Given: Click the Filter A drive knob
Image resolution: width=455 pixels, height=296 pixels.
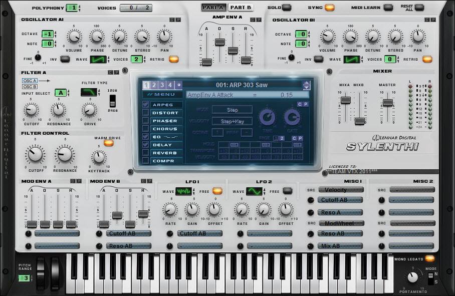Looking at the screenshot, I should coord(89,110).
